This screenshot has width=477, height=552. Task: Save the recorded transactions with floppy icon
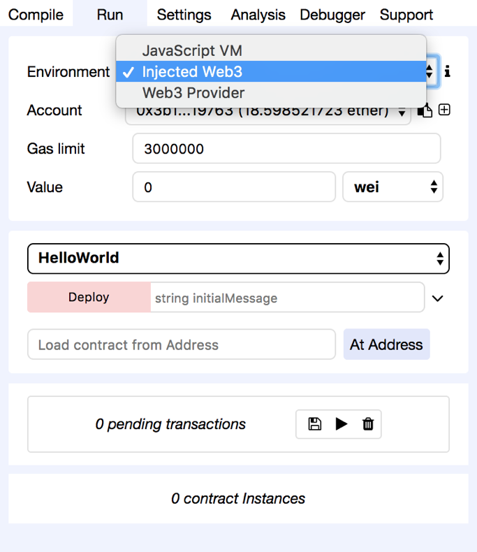pos(314,424)
